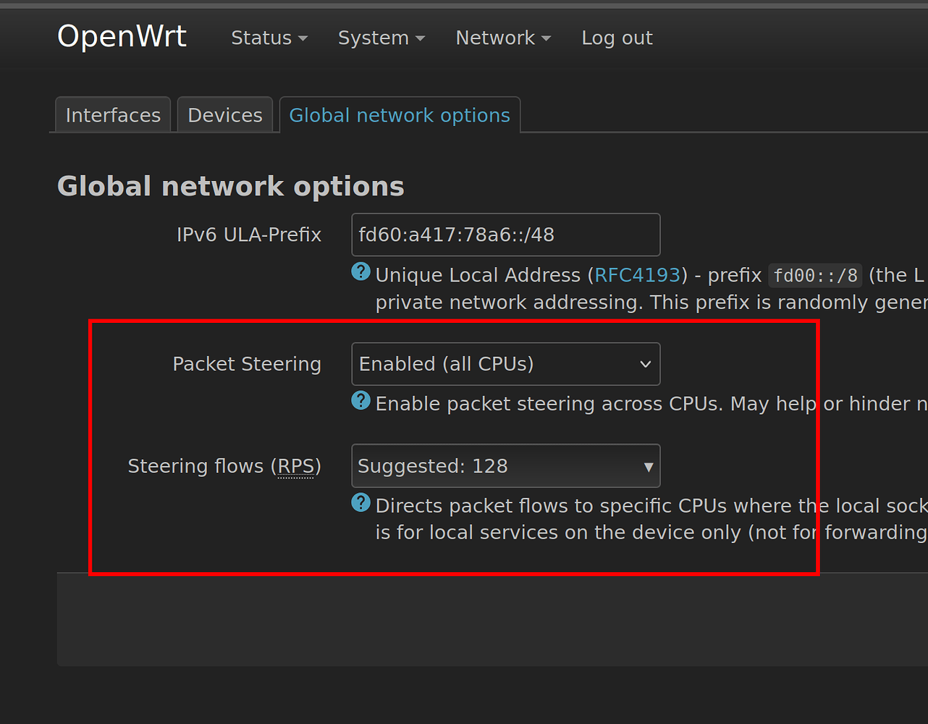
Task: Click the caret icon next to Network
Action: (x=546, y=38)
